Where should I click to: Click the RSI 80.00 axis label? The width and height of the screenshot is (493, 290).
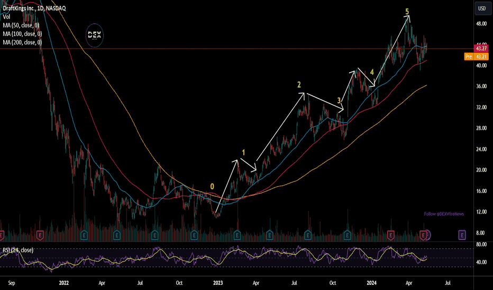[481, 245]
